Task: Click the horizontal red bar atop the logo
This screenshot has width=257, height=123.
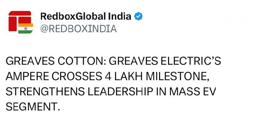Action: coord(20,13)
